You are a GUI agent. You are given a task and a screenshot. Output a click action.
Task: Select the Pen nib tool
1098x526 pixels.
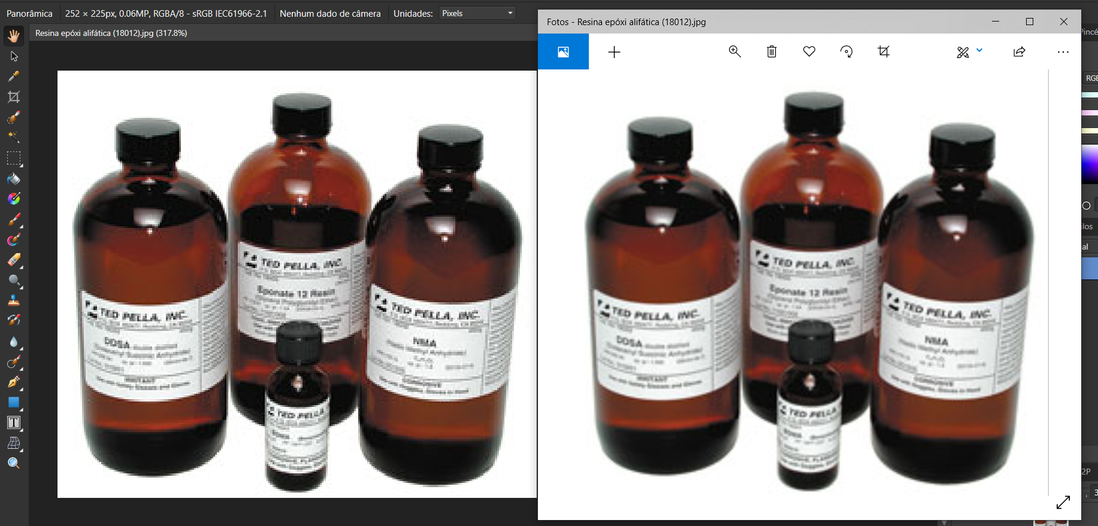(x=14, y=382)
